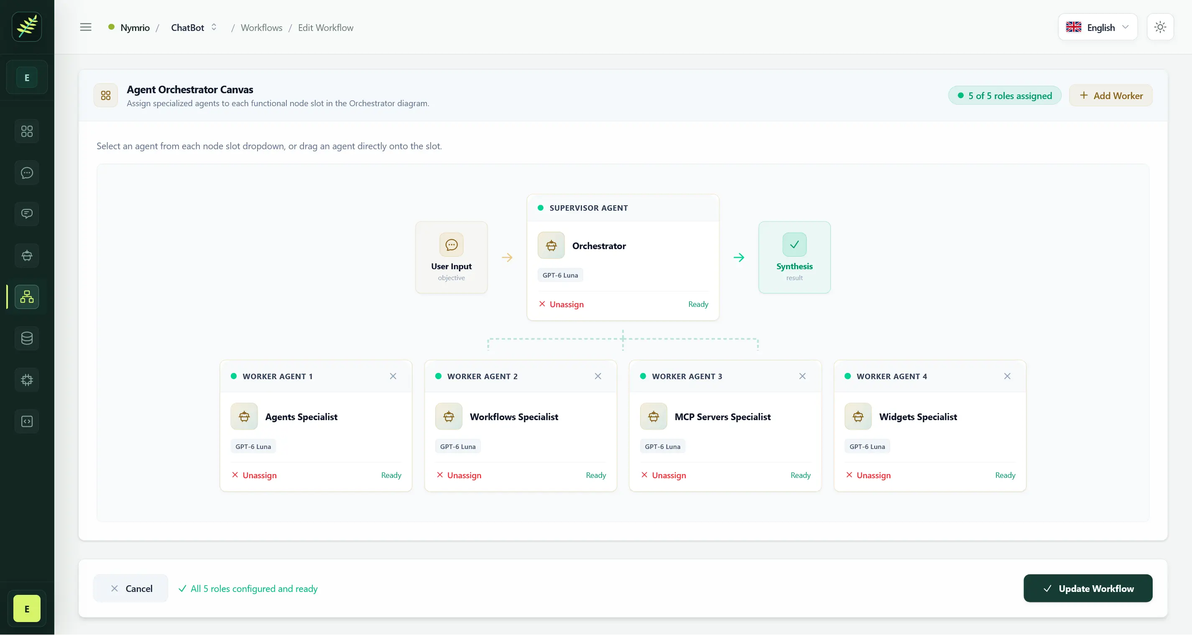
Task: Click the Edit Workflow breadcrumb
Action: [326, 28]
